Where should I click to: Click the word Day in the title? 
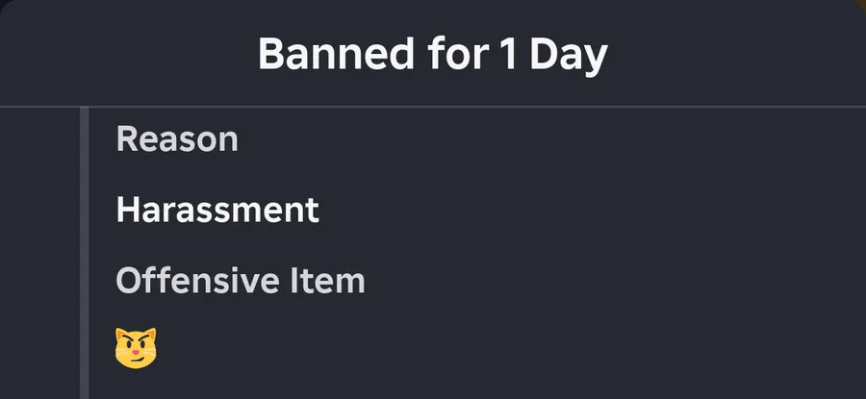pyautogui.click(x=569, y=55)
